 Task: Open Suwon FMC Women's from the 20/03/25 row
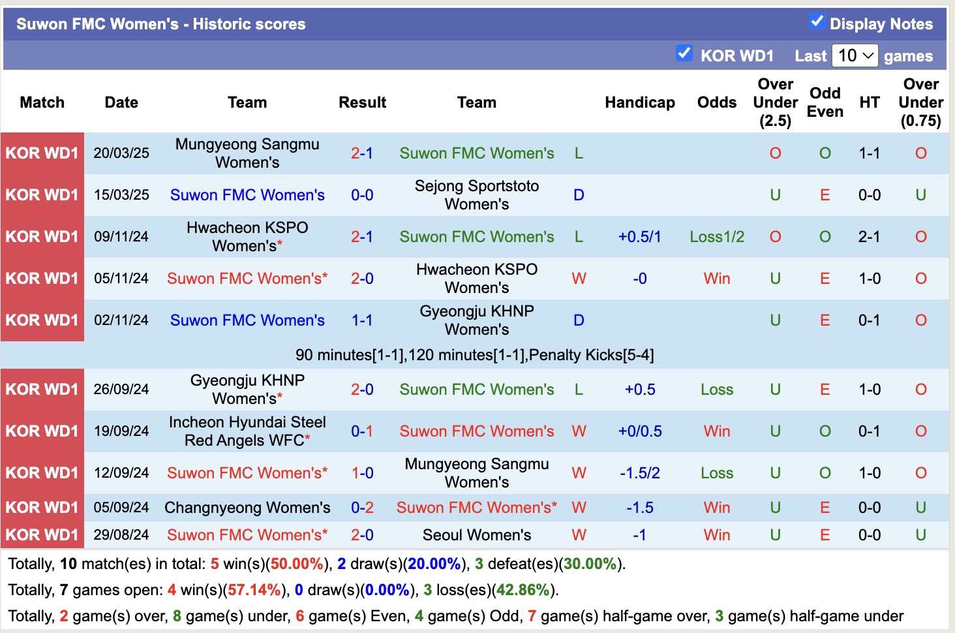coord(476,153)
